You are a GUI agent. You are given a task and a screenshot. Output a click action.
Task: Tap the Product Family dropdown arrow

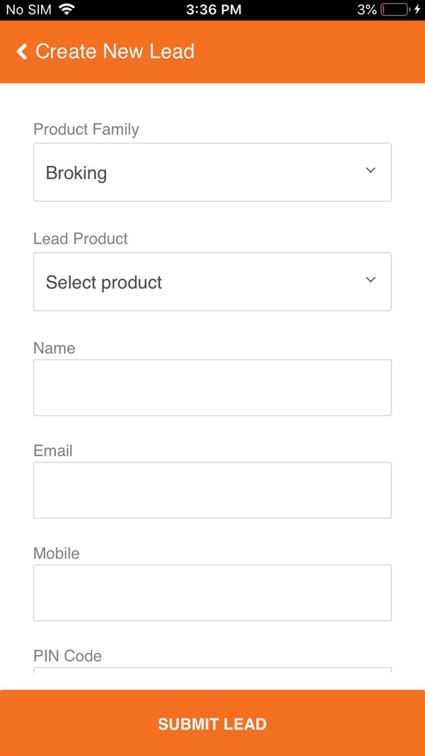pos(371,171)
